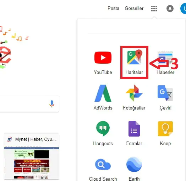The width and height of the screenshot is (186, 181).
Task: Open the Mynet site thumbnail
Action: 32,156
